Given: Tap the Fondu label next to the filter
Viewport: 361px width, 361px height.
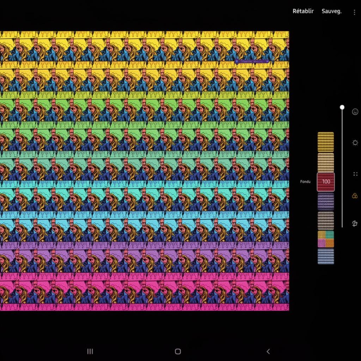Looking at the screenshot, I should pos(305,182).
